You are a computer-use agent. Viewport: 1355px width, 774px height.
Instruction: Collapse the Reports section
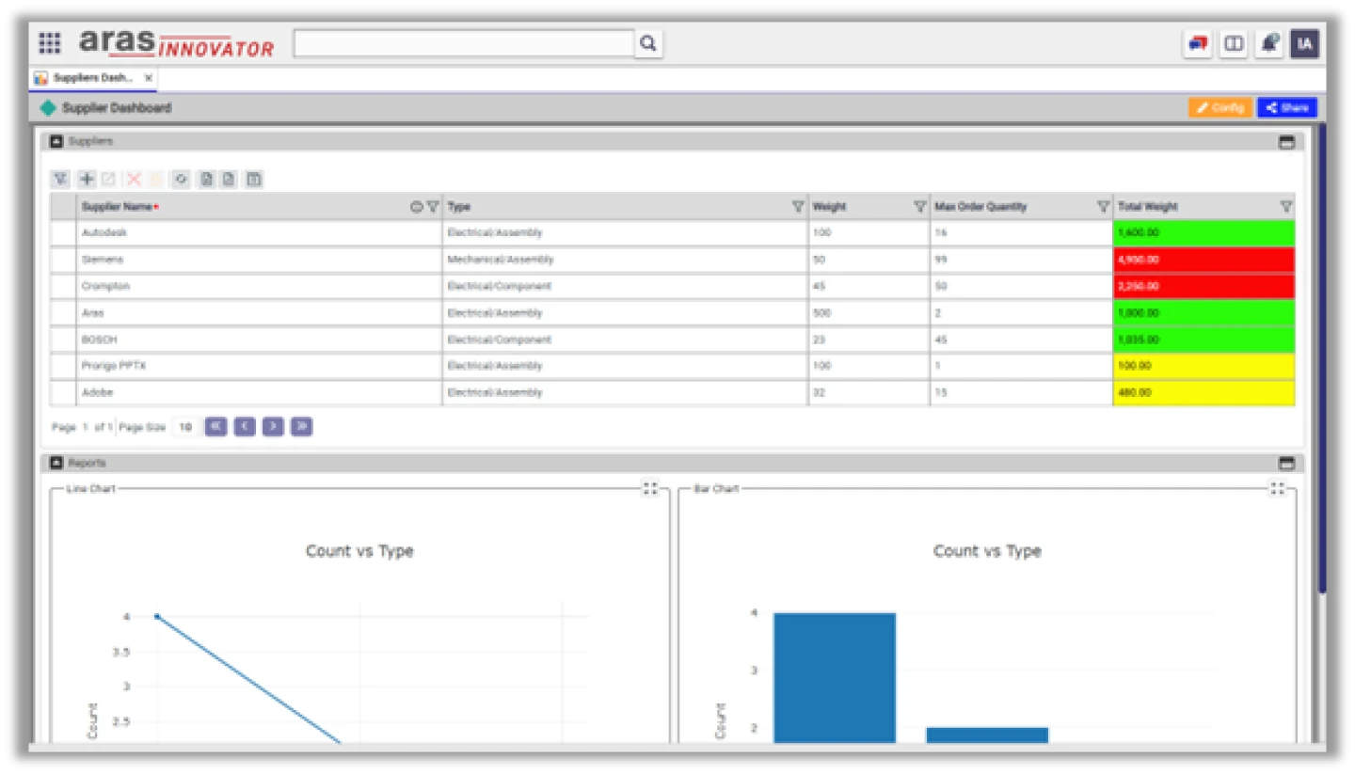56,463
